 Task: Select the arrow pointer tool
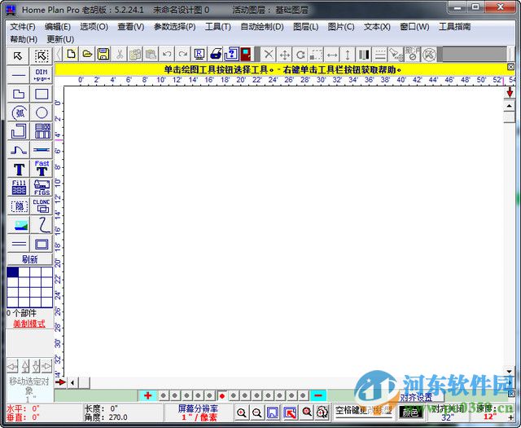19,56
